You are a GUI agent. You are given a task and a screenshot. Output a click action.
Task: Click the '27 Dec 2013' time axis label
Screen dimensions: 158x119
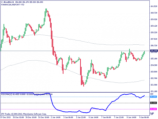click(6, 117)
